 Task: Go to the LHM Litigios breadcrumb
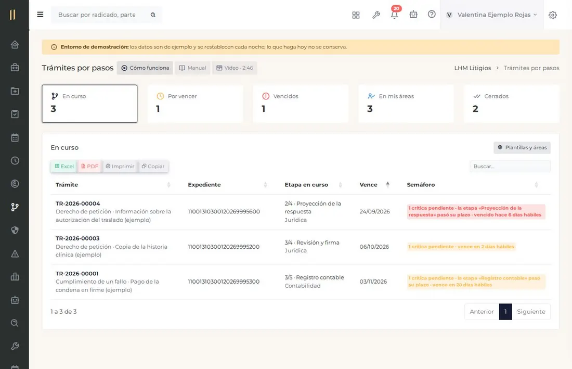click(x=472, y=68)
